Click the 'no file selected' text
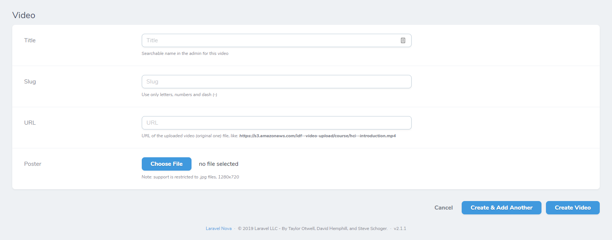Image resolution: width=612 pixels, height=240 pixels. pos(219,164)
